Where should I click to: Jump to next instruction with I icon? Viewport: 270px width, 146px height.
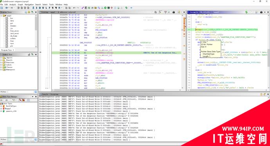pos(36,8)
